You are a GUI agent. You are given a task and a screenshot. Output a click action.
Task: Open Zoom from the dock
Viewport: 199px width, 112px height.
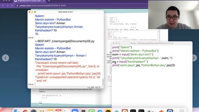(x=75, y=111)
